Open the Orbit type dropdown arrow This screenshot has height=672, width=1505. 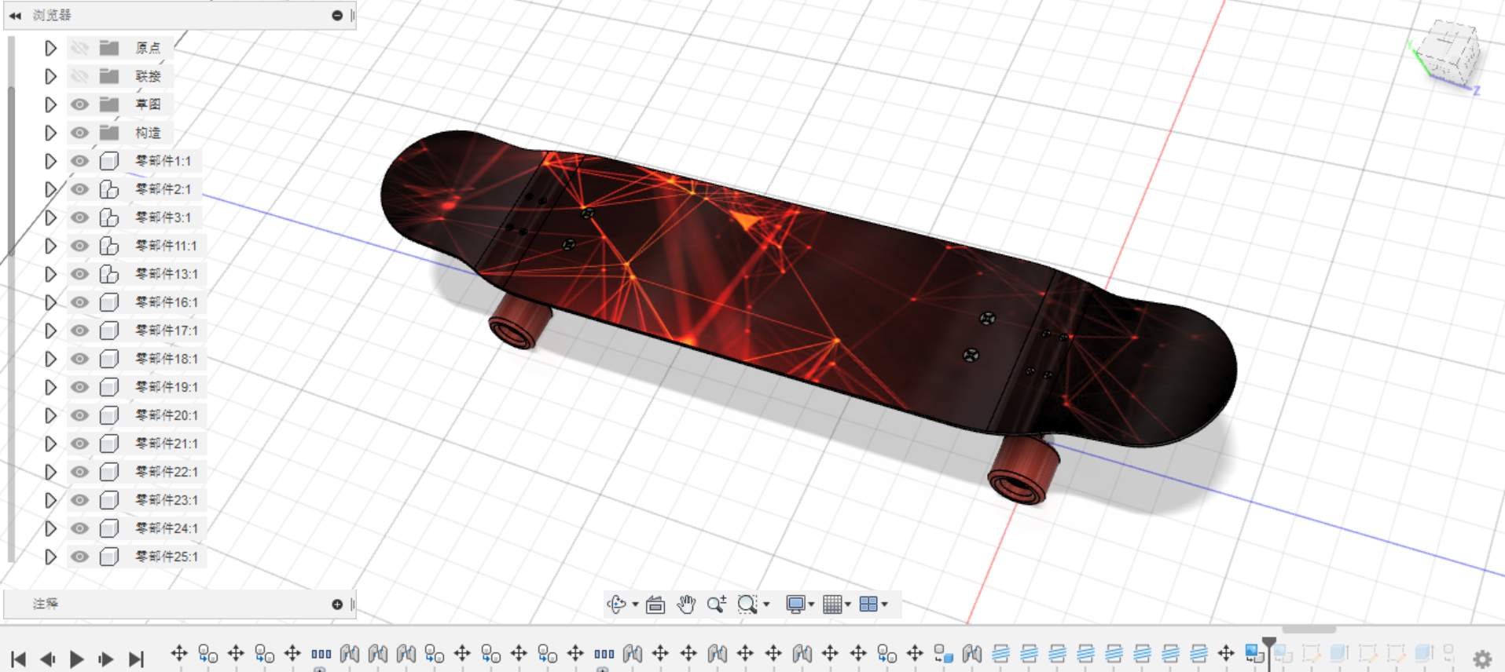tap(635, 604)
